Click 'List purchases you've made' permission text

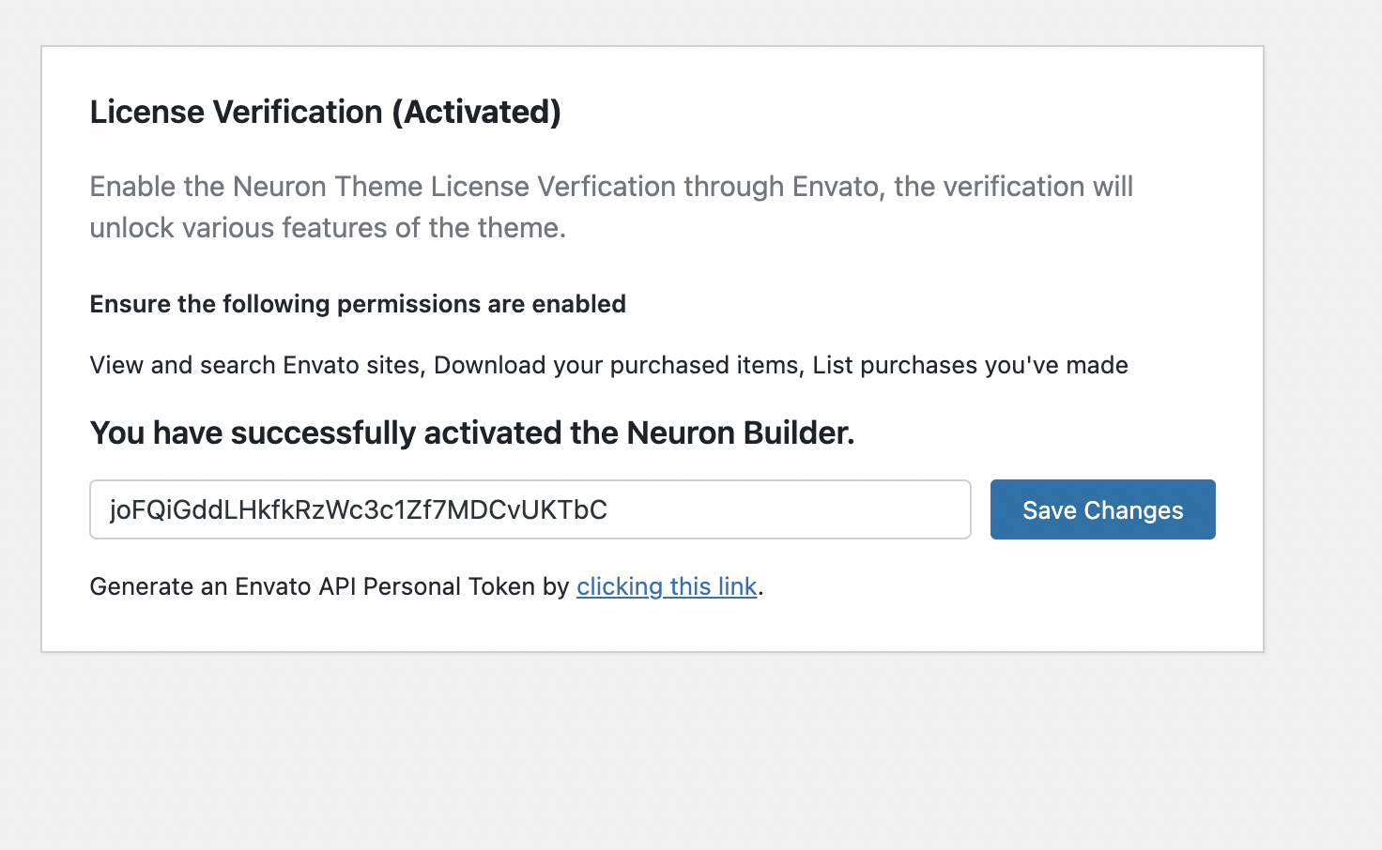[970, 365]
